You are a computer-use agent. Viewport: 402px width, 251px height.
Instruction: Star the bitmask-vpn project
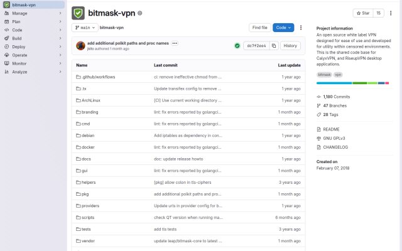[363, 13]
